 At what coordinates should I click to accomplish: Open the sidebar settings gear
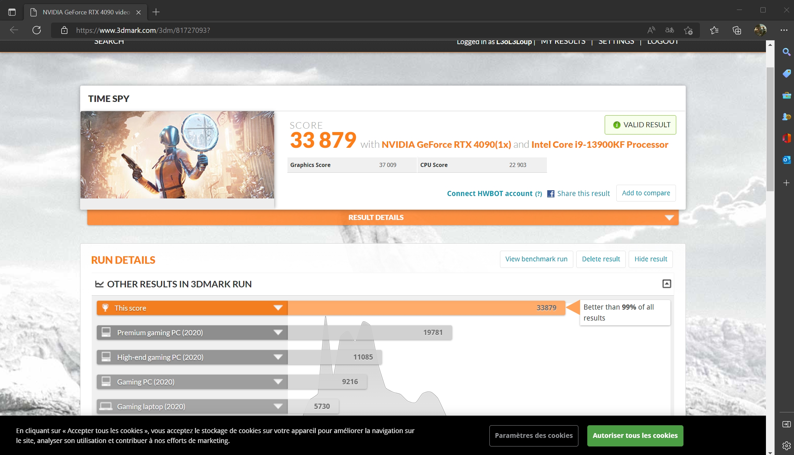(786, 445)
